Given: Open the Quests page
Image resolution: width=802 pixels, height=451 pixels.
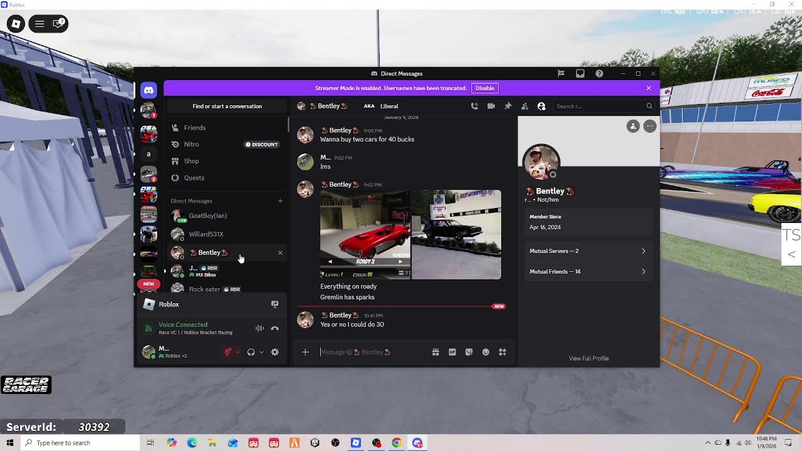Looking at the screenshot, I should [x=226, y=178].
